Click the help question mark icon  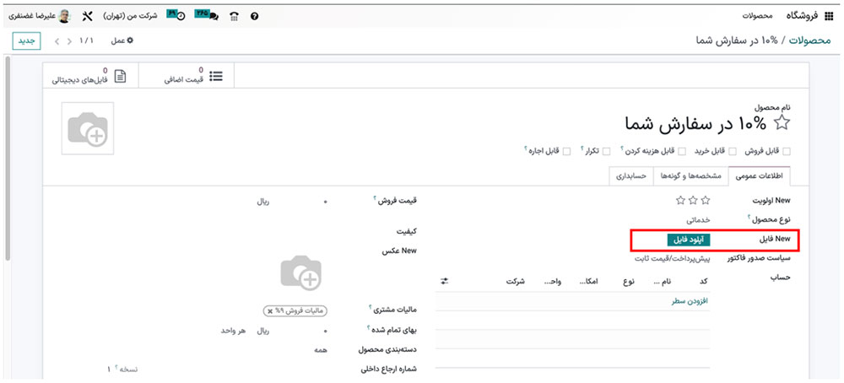pos(255,16)
